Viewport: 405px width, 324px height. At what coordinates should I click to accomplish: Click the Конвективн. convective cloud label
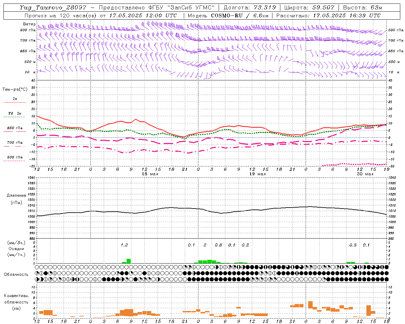(16, 296)
